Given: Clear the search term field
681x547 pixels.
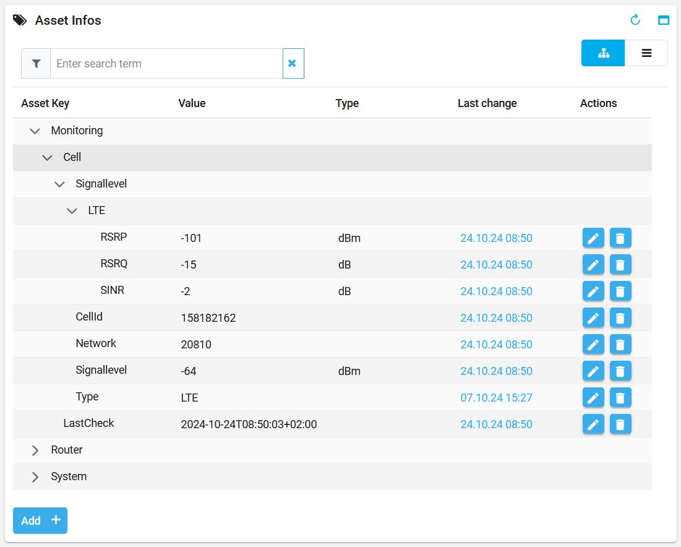Looking at the screenshot, I should coord(293,64).
